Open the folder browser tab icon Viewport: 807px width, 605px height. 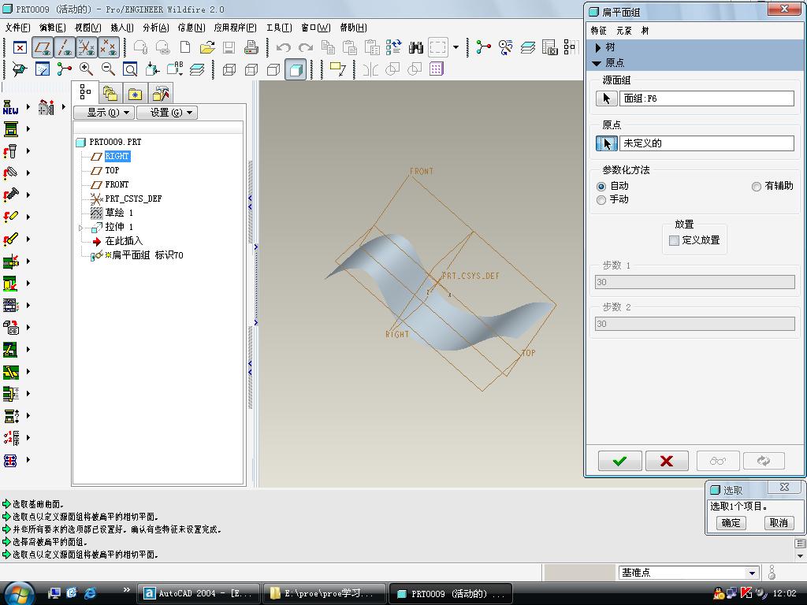[110, 94]
